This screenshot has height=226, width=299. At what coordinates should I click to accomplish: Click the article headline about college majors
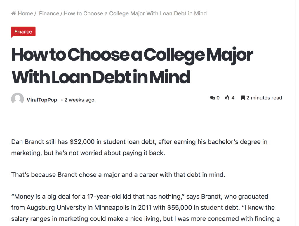pos(132,66)
